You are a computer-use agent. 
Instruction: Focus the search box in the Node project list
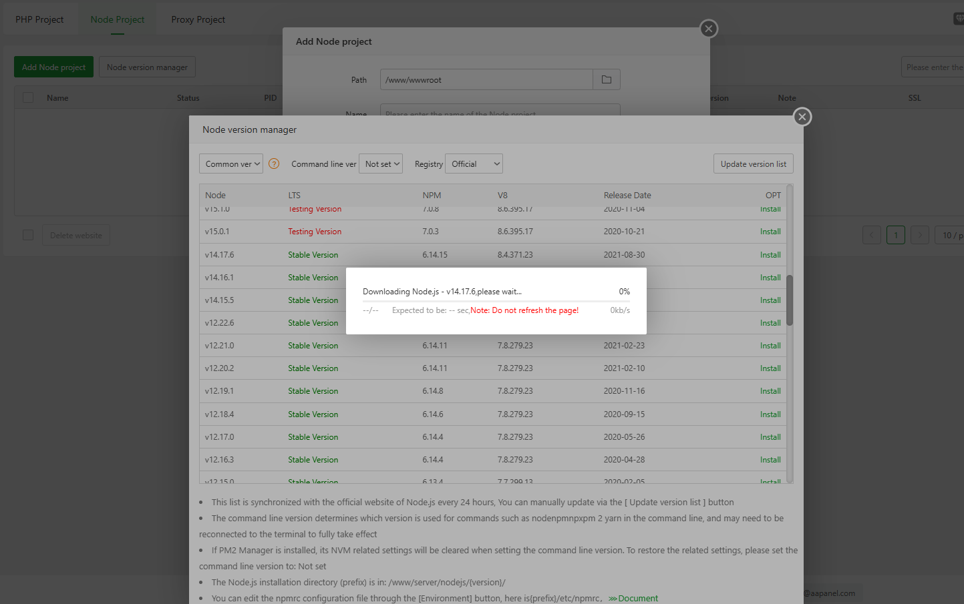pos(933,67)
